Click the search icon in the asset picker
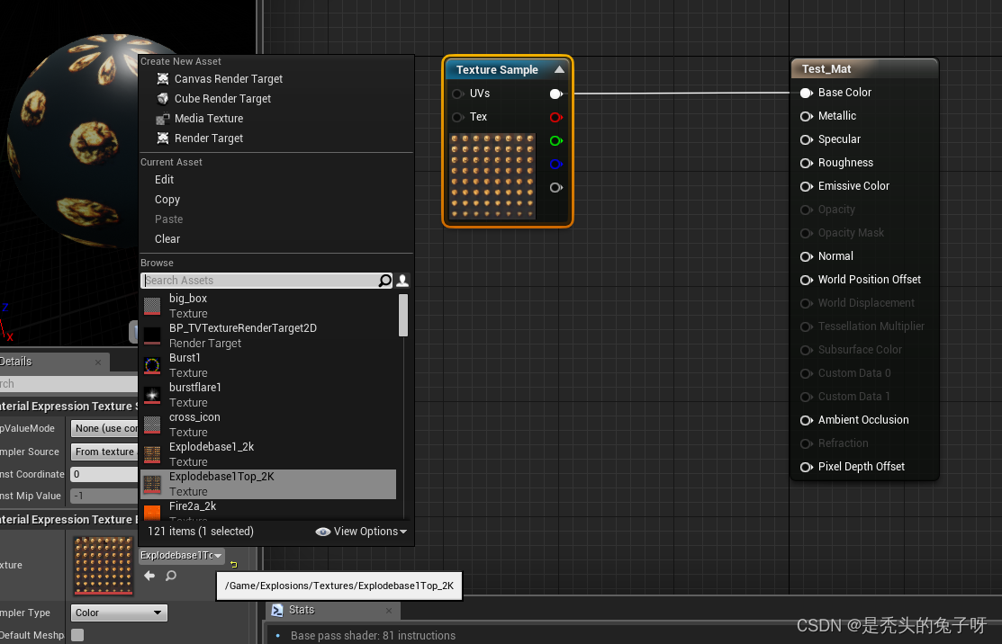 pyautogui.click(x=385, y=281)
